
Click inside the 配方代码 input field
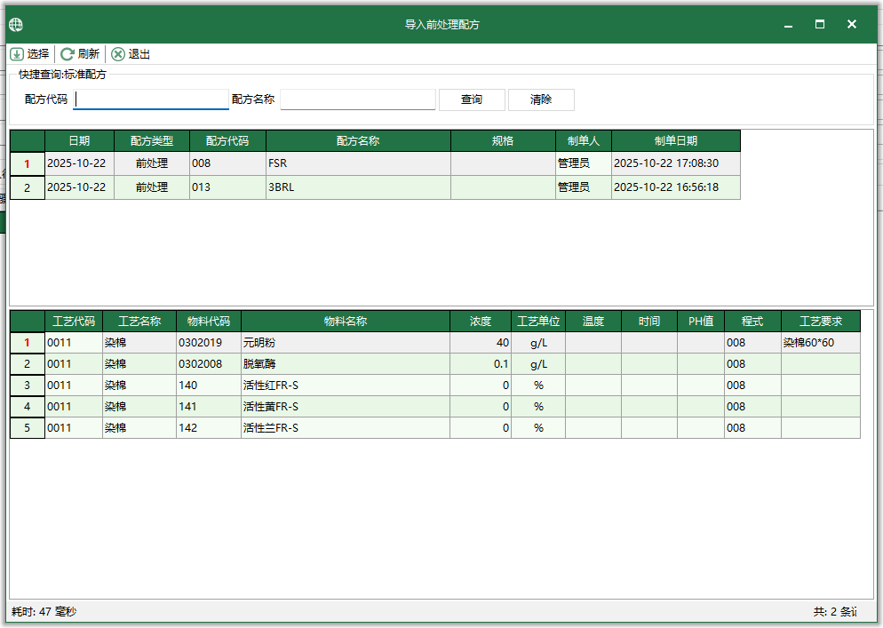click(149, 99)
